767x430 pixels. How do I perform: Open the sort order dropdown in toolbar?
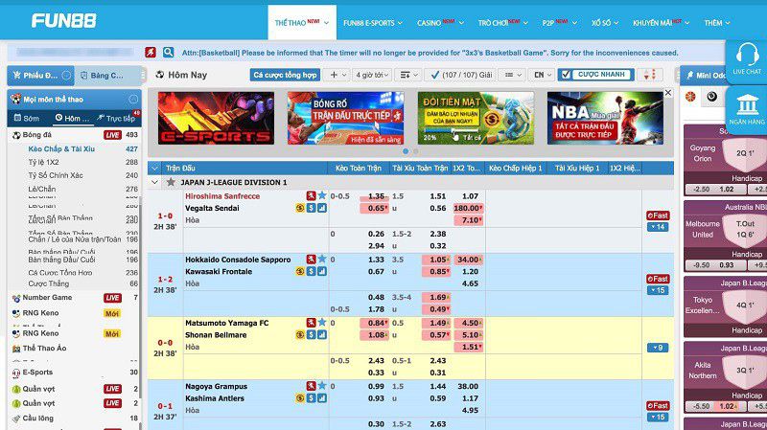[x=409, y=75]
